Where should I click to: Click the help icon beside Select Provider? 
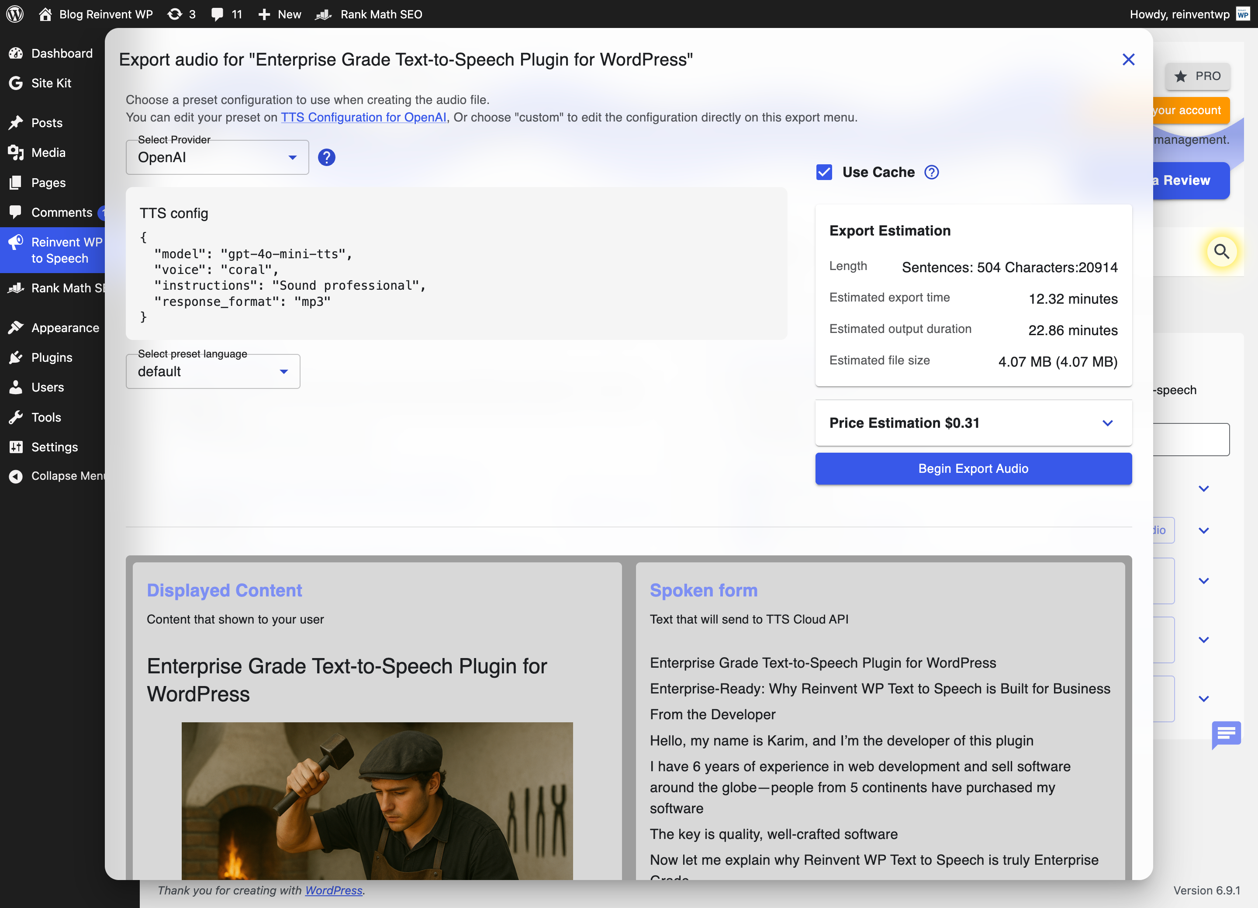tap(326, 158)
